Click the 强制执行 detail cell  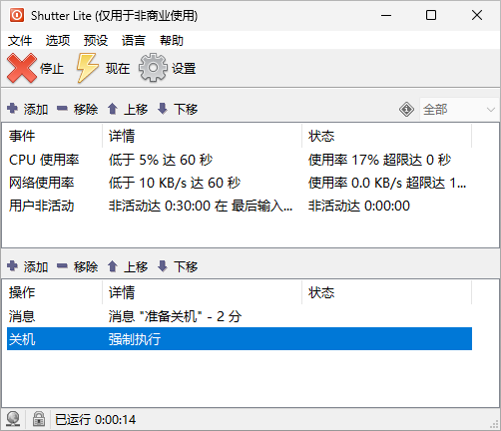(135, 339)
